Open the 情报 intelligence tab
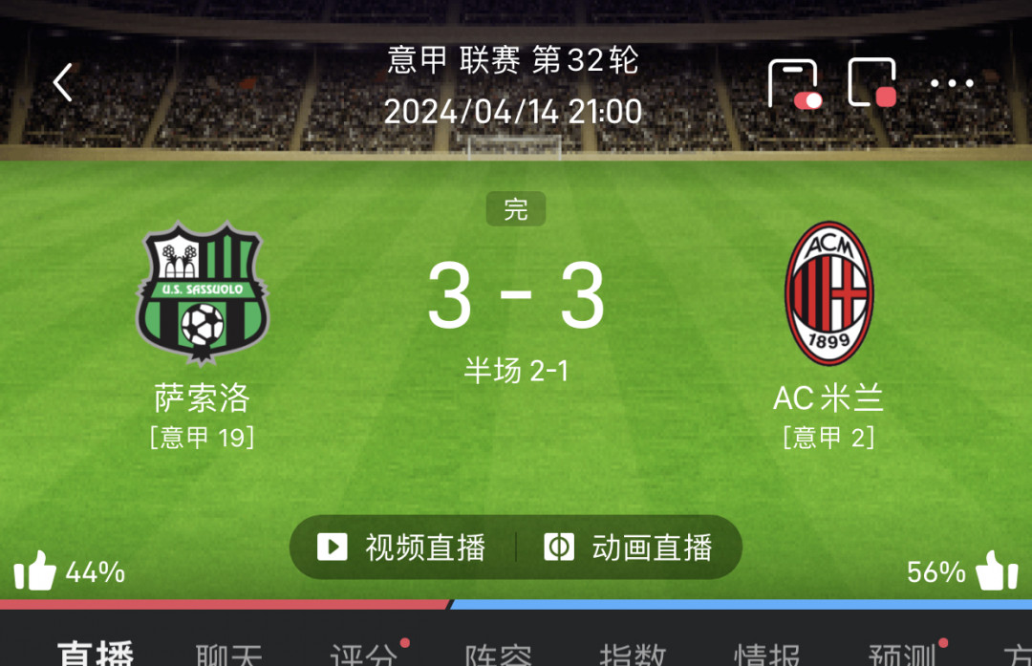This screenshot has height=666, width=1032. coord(767,655)
